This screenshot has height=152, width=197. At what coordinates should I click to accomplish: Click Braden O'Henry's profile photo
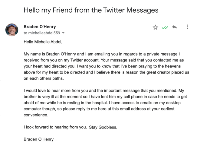[12, 30]
